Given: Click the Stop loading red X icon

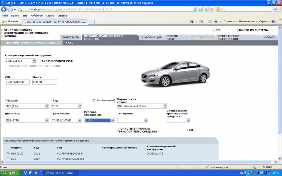Looking at the screenshot, I should pyautogui.click(x=212, y=9).
